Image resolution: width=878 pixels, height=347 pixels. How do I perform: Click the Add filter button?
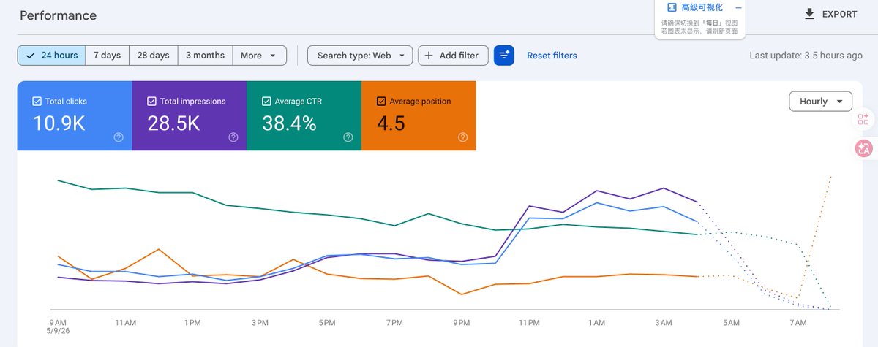[x=453, y=56]
